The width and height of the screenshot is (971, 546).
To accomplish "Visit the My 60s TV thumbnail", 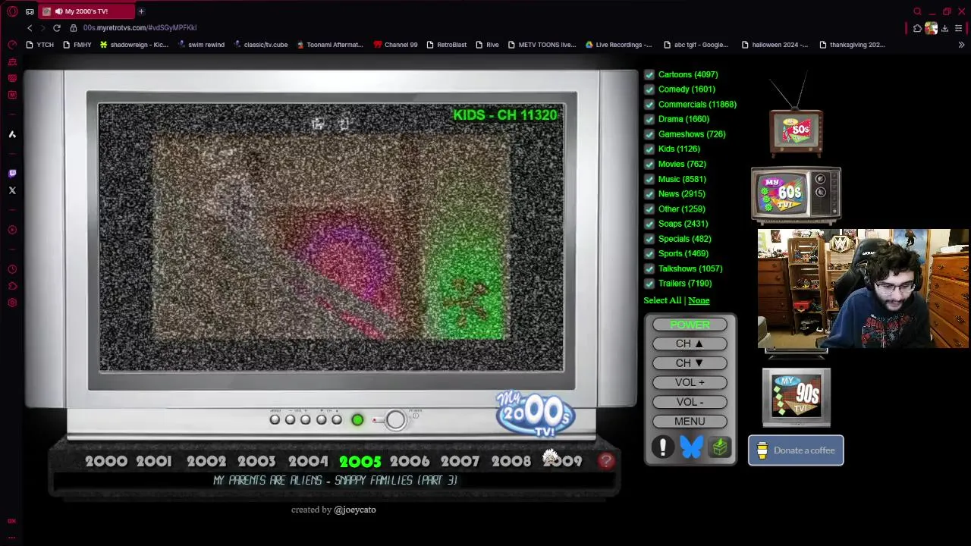I will pos(796,194).
